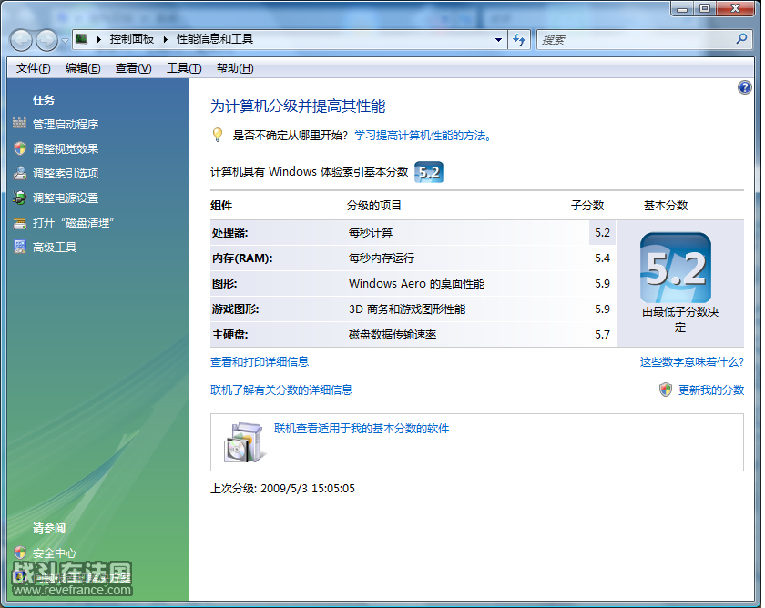Screen dimensions: 765x608
Task: Open 安全中心 link in sidebar
Action: (55, 552)
